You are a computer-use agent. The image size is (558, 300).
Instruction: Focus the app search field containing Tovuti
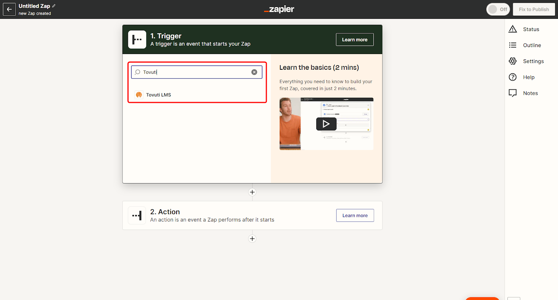pyautogui.click(x=197, y=72)
